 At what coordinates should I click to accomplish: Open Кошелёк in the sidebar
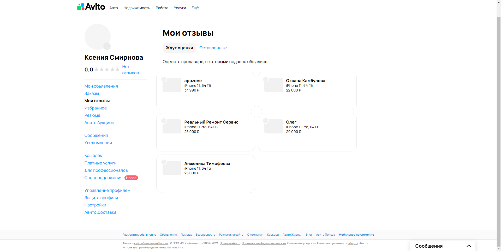click(93, 155)
